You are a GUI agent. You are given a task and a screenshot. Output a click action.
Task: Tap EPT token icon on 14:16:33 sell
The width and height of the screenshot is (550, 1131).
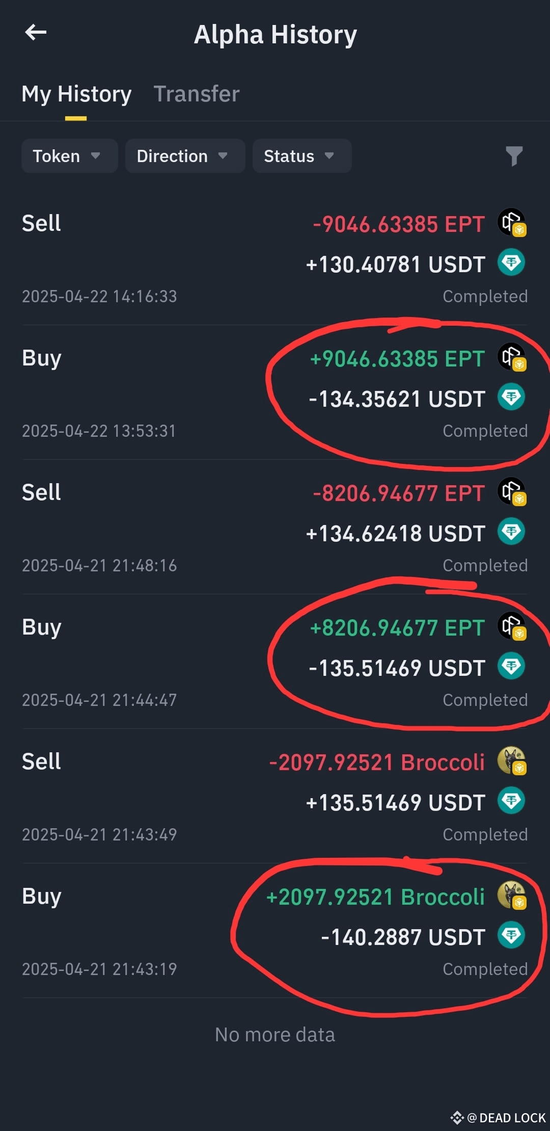tap(512, 222)
